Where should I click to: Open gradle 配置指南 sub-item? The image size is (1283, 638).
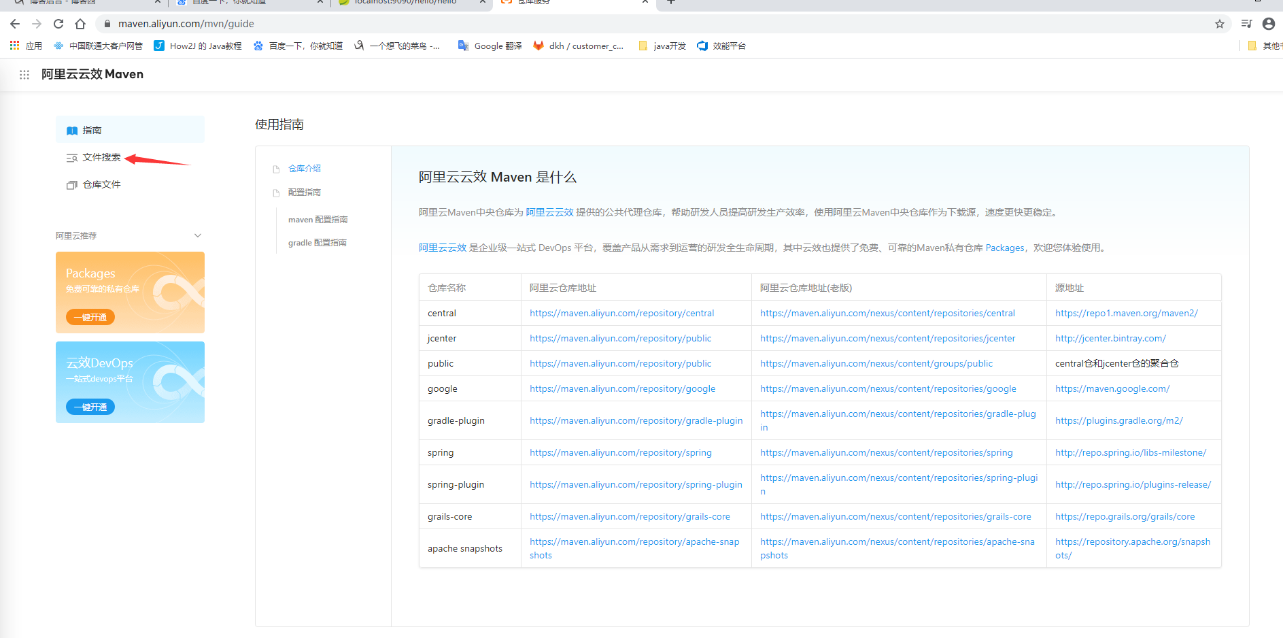tap(317, 243)
